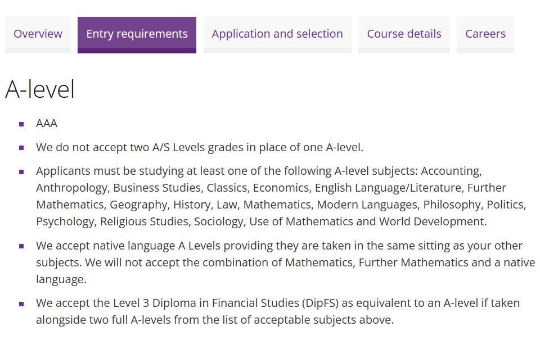Switch to Application and selection tab
This screenshot has width=540, height=340.
(277, 35)
